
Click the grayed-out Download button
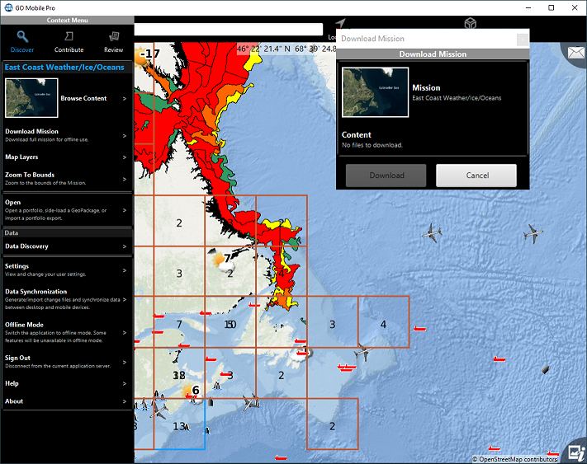(386, 176)
